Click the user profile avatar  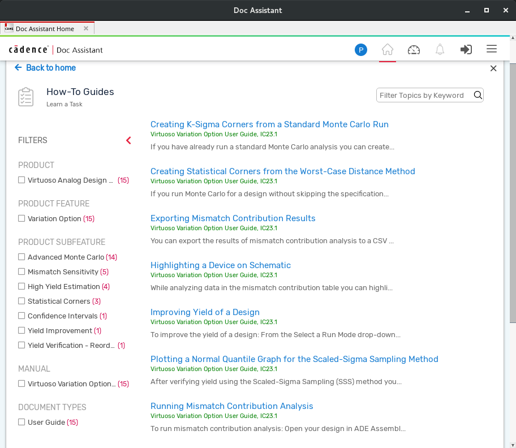(361, 50)
